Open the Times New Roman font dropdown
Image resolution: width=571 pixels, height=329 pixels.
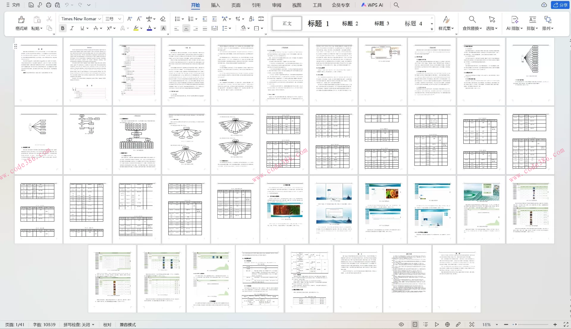coord(100,19)
